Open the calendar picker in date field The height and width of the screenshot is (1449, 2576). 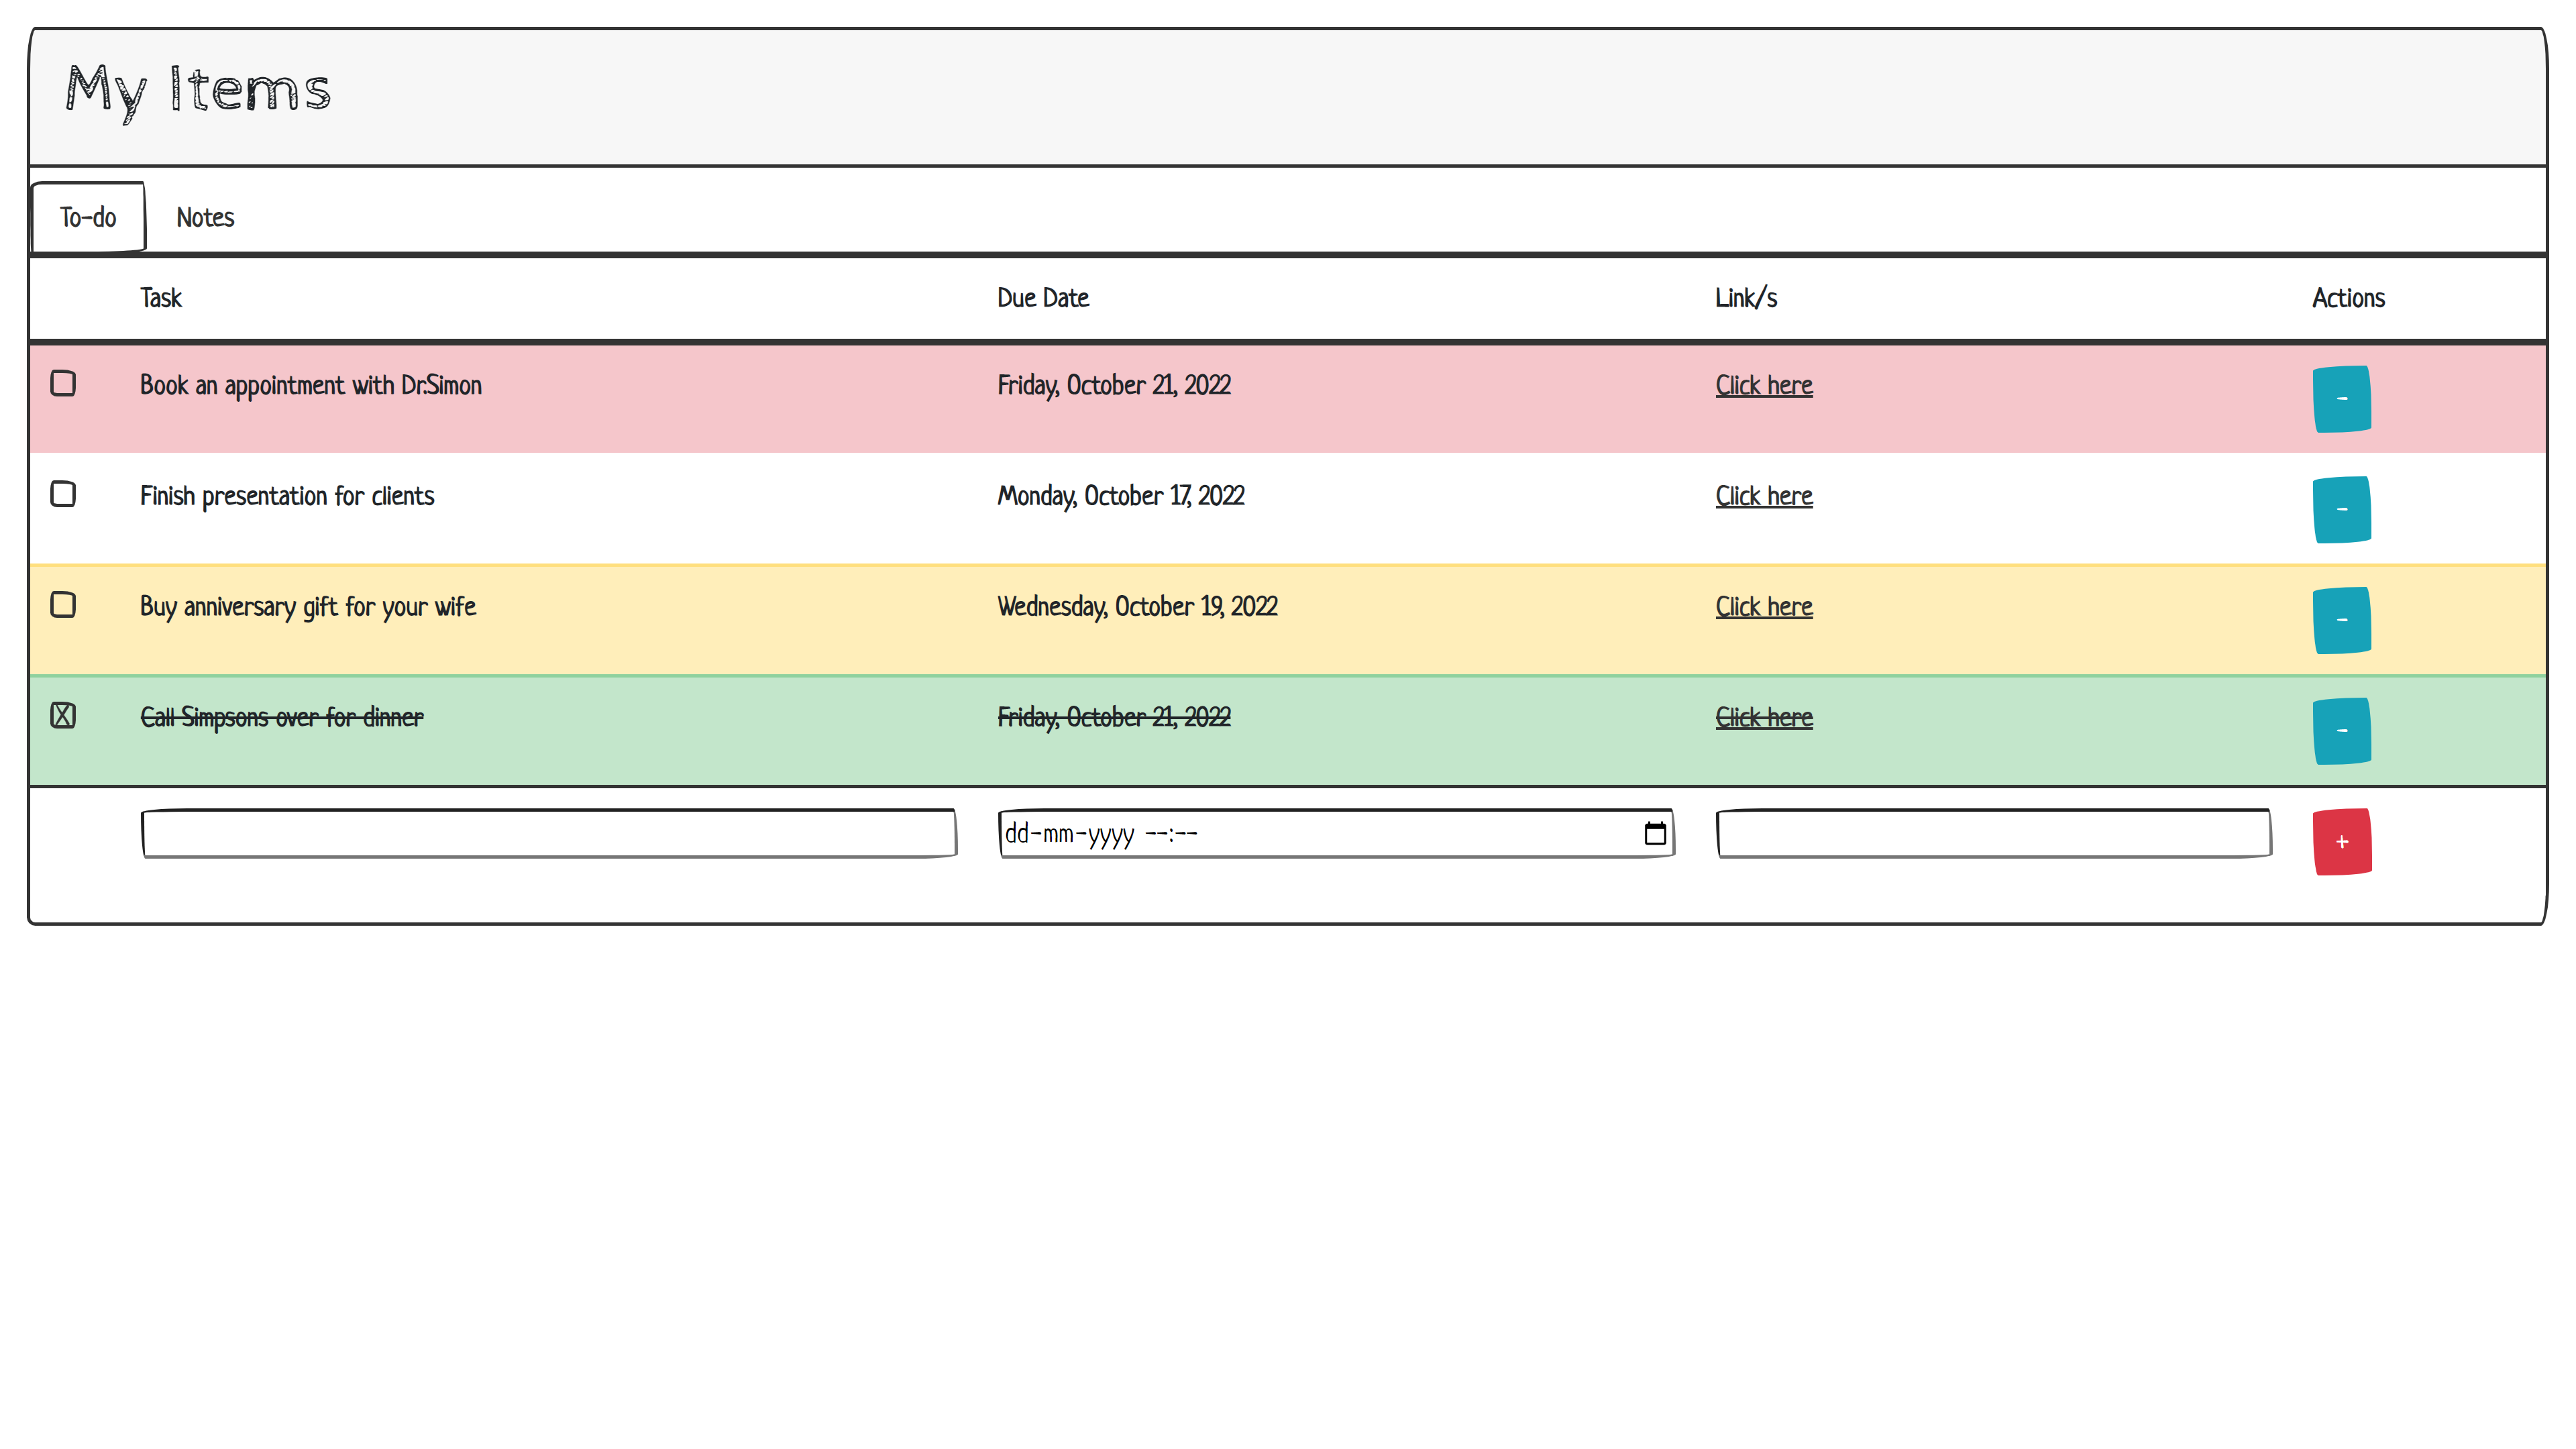1655,833
